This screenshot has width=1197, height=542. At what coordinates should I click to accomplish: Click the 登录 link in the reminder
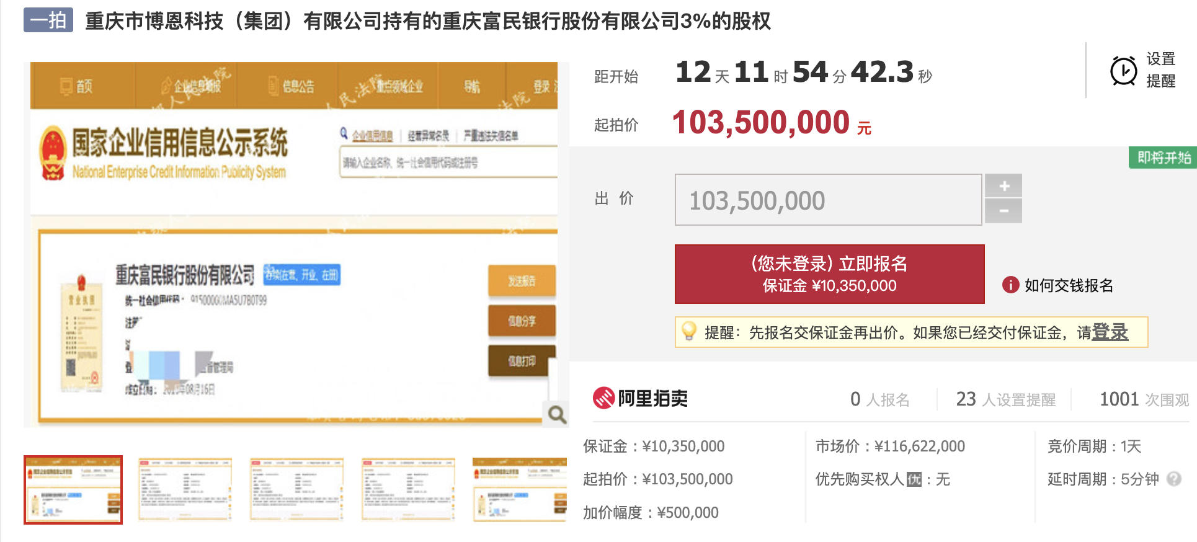(1110, 332)
